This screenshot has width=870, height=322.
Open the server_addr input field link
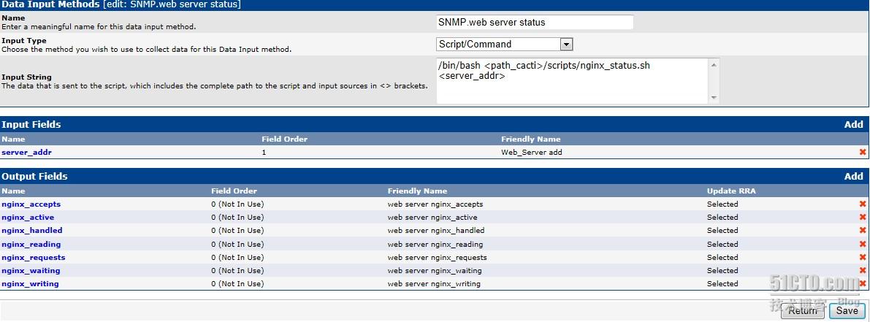tap(26, 152)
